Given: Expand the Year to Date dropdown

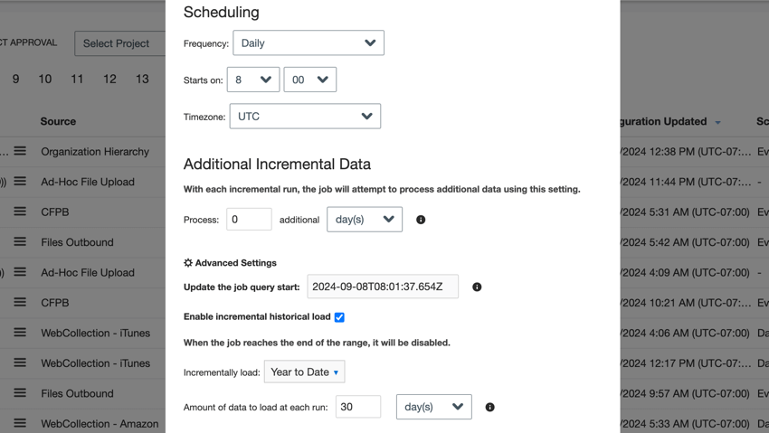Looking at the screenshot, I should coord(304,372).
